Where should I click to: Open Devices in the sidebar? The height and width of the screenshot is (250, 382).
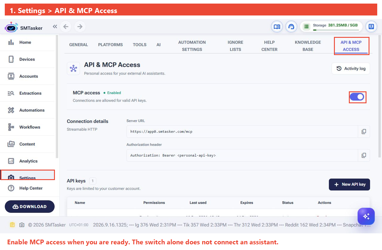(27, 59)
